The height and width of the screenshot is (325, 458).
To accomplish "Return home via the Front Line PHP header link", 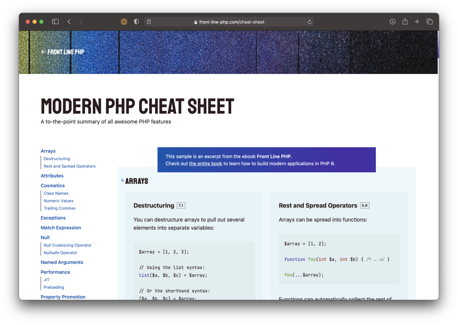I will pos(62,52).
